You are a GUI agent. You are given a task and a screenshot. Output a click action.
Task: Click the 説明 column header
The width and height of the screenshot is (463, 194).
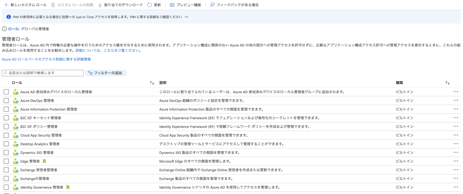coord(163,83)
